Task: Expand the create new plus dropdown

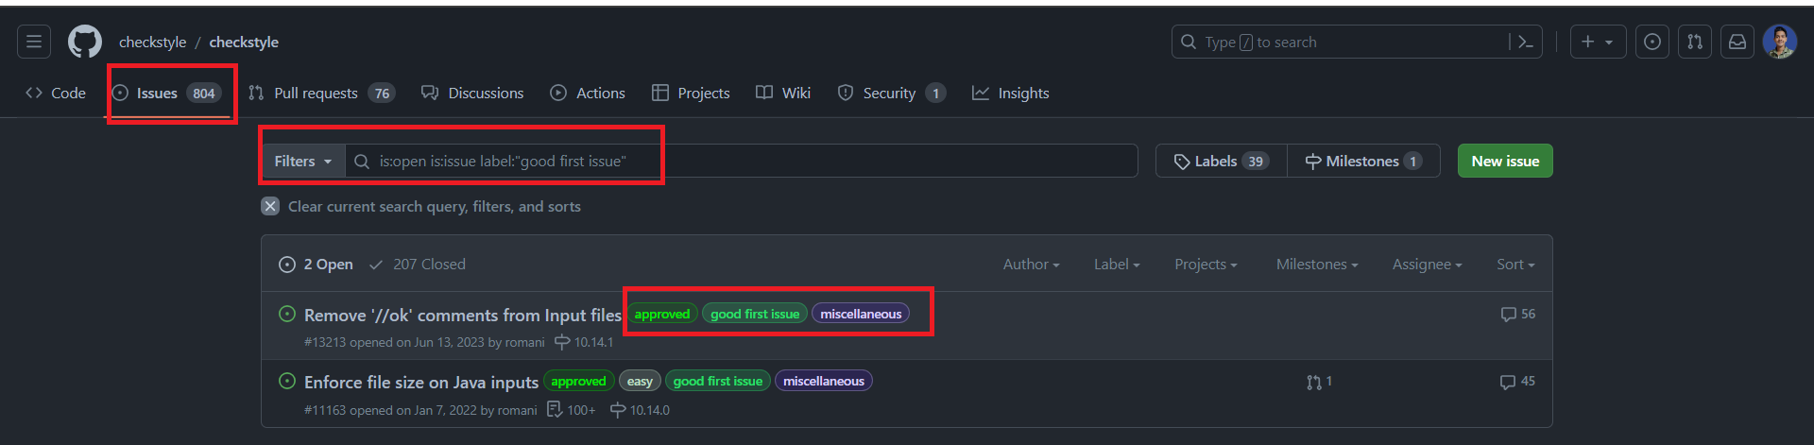Action: (x=1598, y=42)
